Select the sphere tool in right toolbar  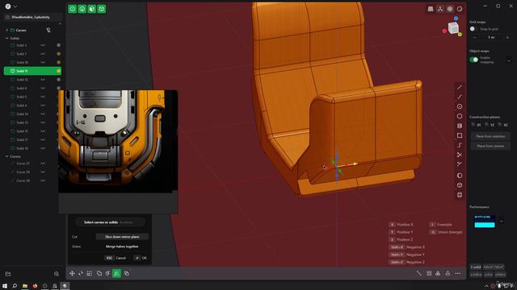pyautogui.click(x=460, y=176)
